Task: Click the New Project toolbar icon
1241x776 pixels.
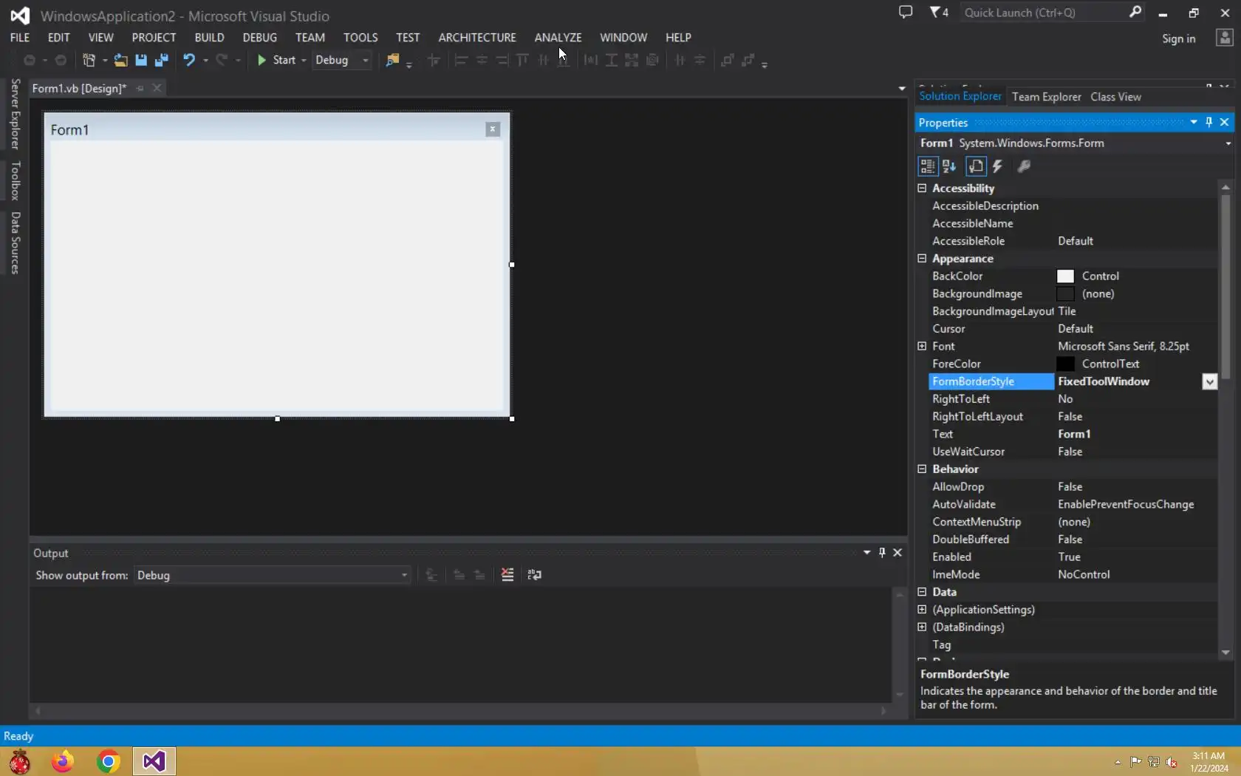Action: 89,61
